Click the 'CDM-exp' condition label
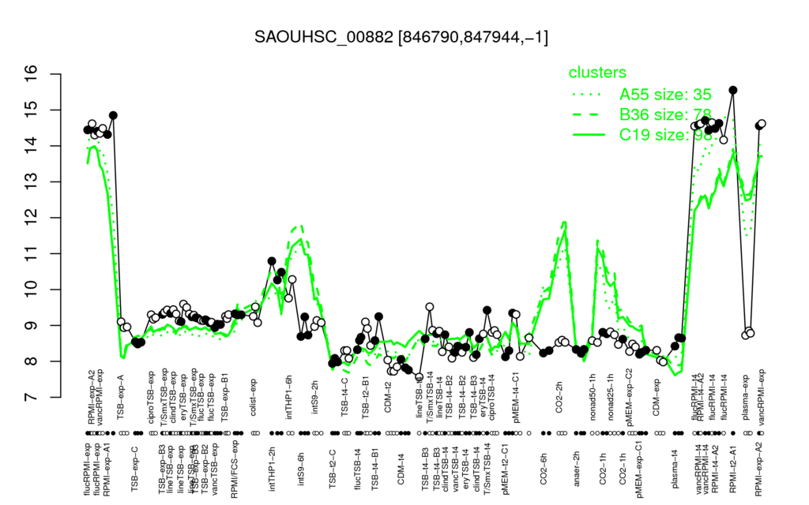 click(x=657, y=398)
